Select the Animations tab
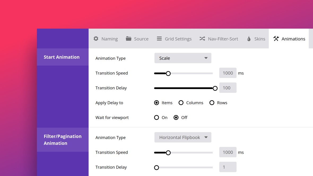 289,38
